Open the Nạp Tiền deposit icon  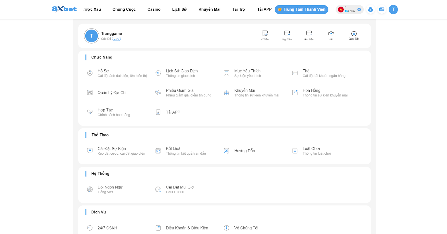pyautogui.click(x=287, y=33)
